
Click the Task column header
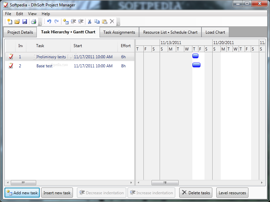pyautogui.click(x=48, y=46)
